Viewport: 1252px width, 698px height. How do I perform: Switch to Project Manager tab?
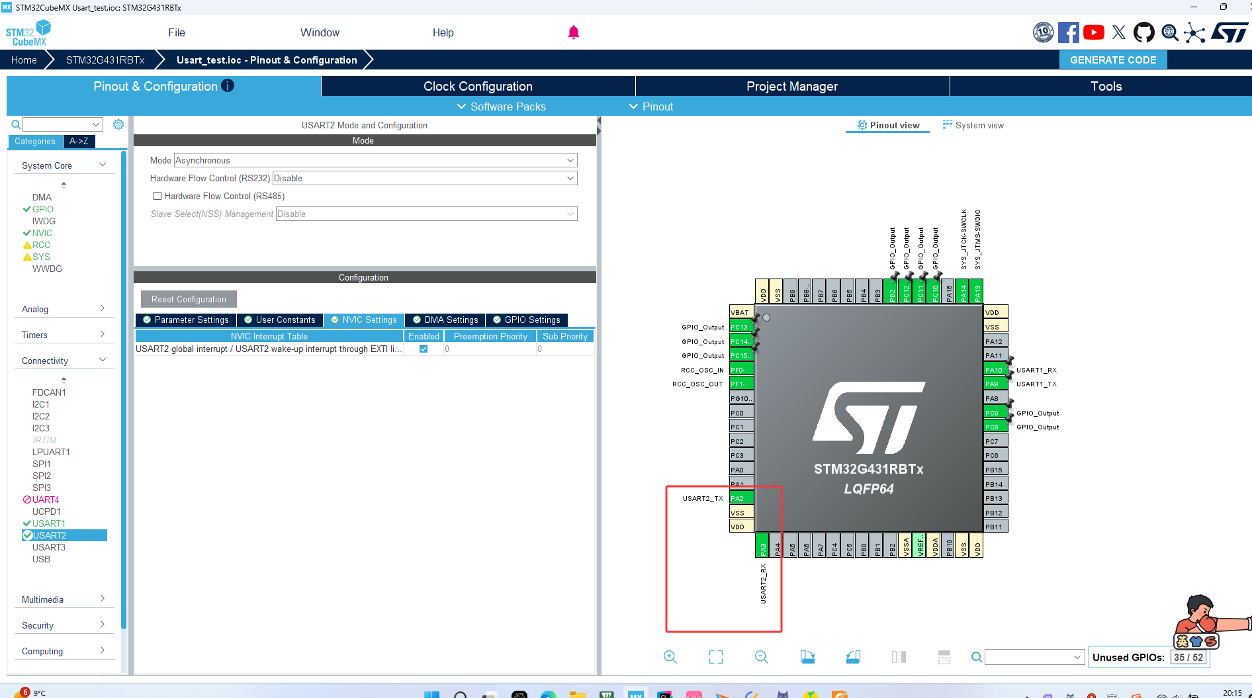click(x=792, y=86)
